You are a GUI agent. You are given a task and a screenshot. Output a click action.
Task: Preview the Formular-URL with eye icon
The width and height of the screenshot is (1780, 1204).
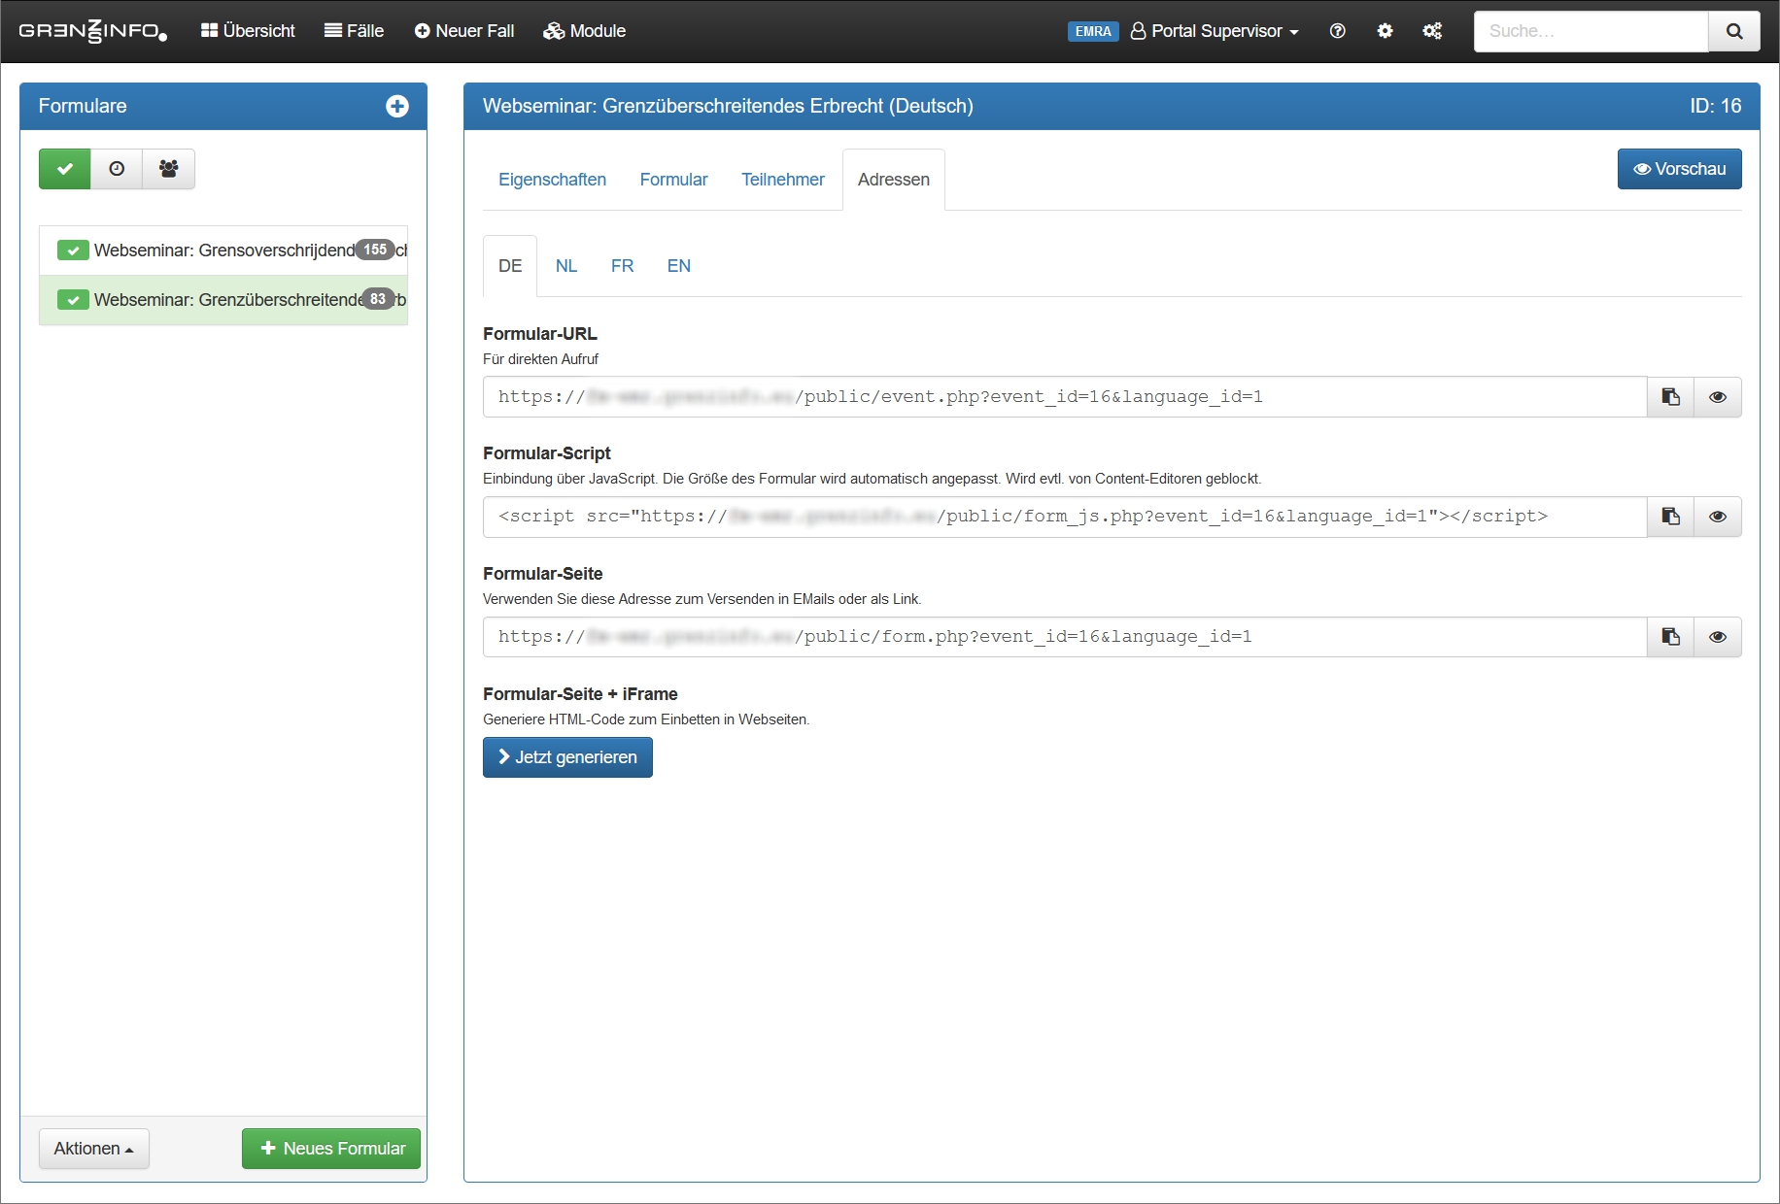point(1717,397)
